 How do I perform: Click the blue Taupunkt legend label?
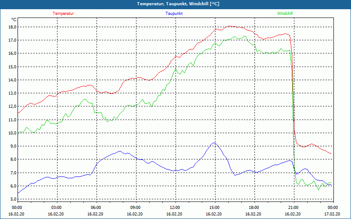tap(174, 14)
